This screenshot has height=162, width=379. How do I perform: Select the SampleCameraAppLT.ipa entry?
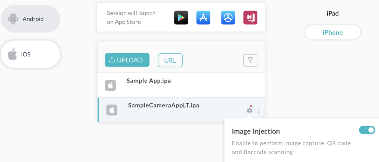[163, 105]
